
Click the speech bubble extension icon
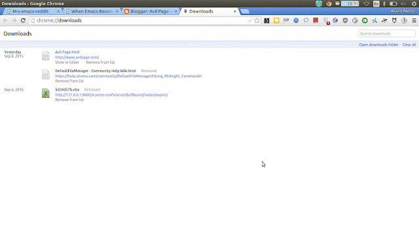point(306,20)
